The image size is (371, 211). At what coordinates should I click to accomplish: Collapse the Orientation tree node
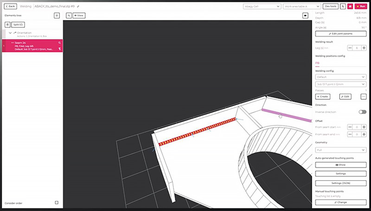click(x=10, y=33)
